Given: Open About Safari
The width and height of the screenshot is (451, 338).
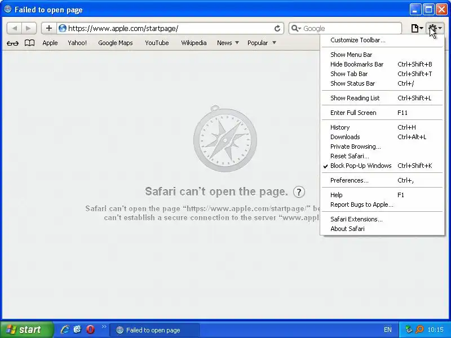Looking at the screenshot, I should 382,229.
